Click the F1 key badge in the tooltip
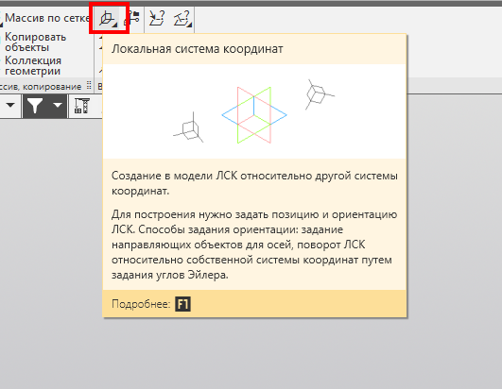 [x=182, y=304]
